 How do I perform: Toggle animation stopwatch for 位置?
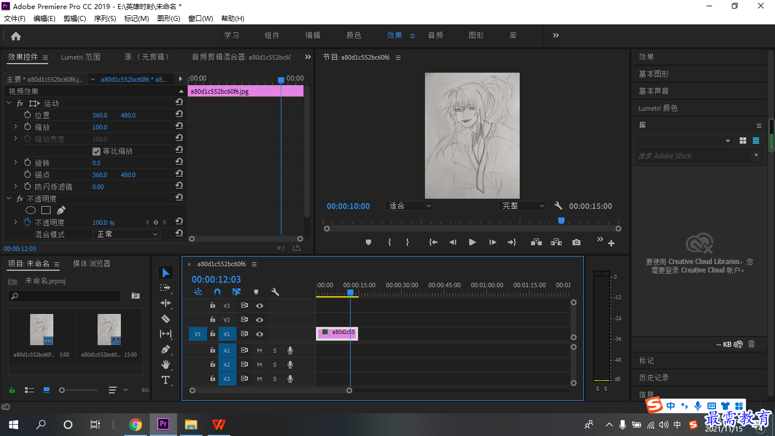click(x=27, y=115)
